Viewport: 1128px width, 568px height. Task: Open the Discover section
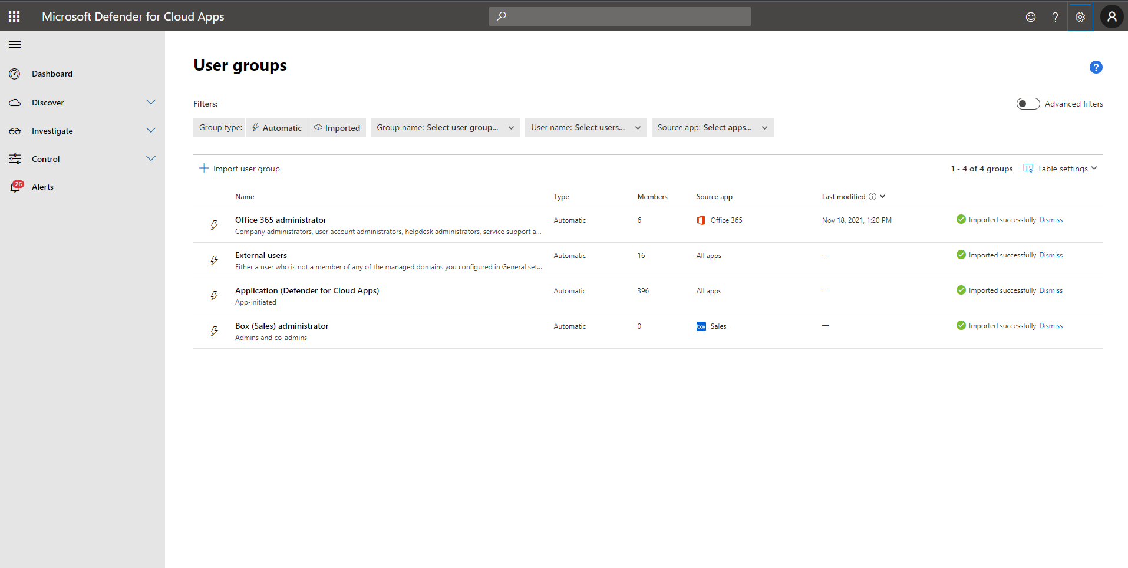coord(48,103)
